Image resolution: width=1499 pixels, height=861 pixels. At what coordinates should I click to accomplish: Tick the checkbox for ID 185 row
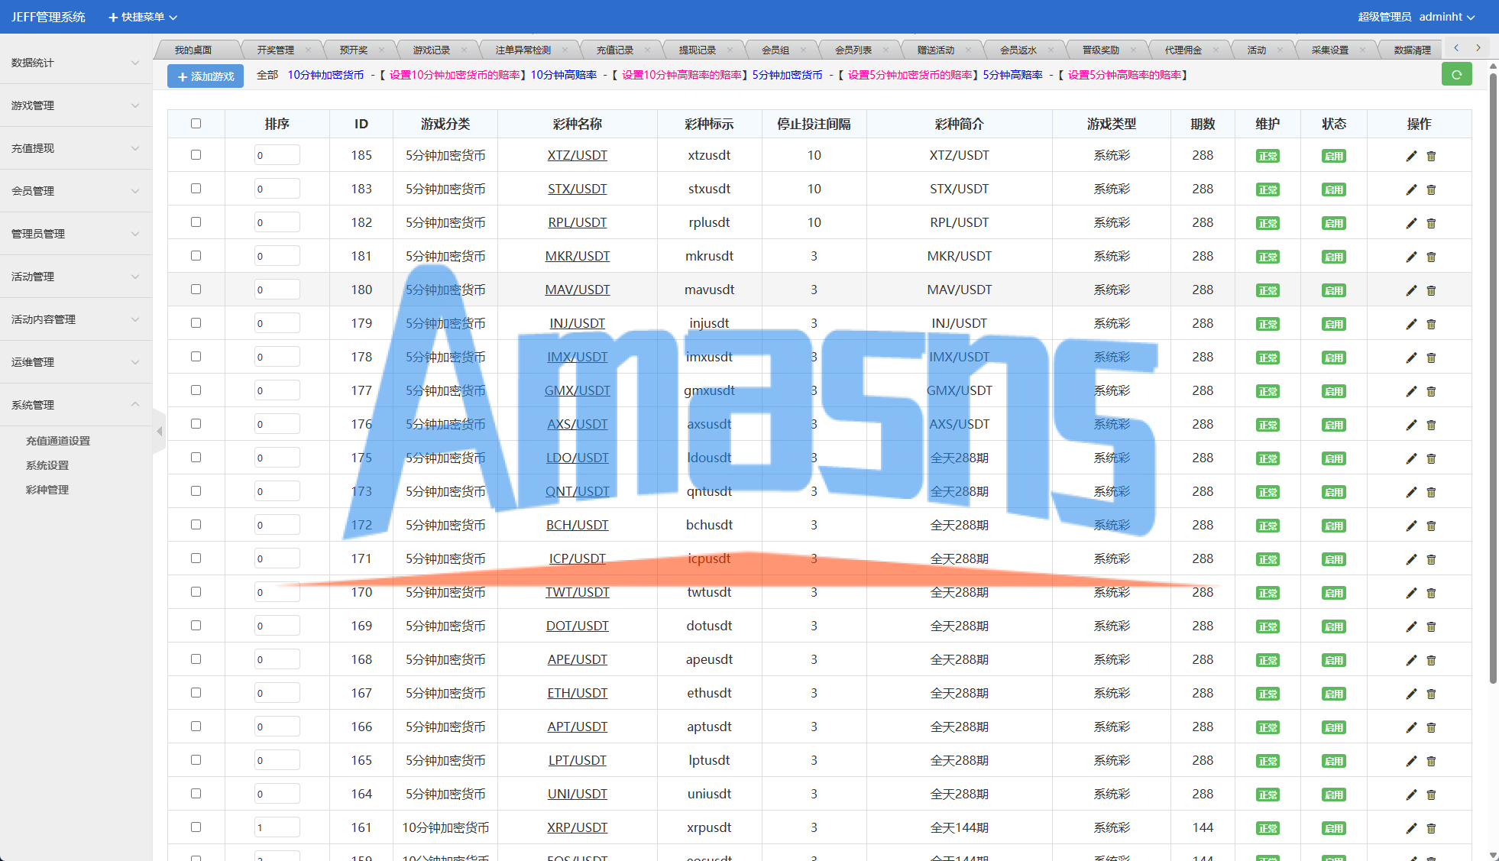pyautogui.click(x=196, y=155)
